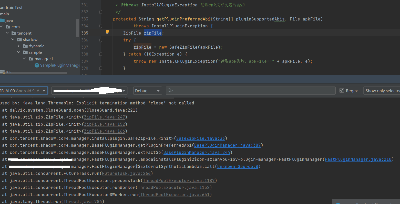The image size is (400, 204).
Task: Open SafeZipFile.java:33 from the stack trace
Action: [x=200, y=138]
